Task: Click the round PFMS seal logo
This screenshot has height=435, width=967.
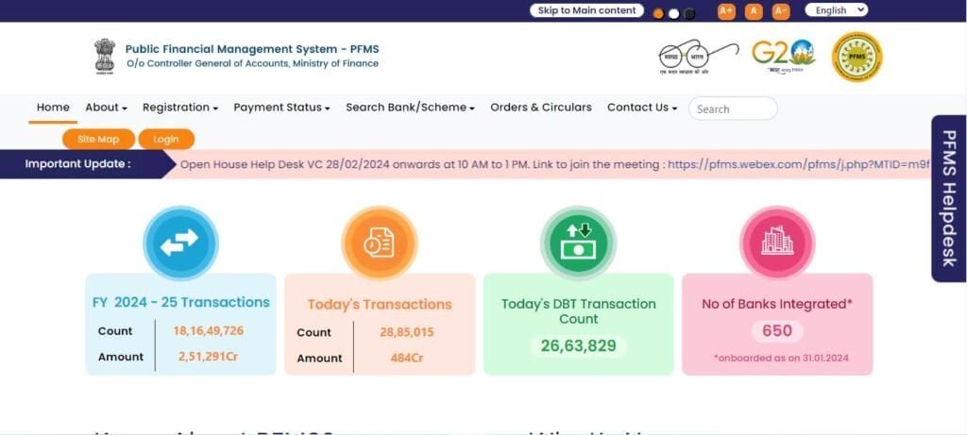Action: coord(857,57)
